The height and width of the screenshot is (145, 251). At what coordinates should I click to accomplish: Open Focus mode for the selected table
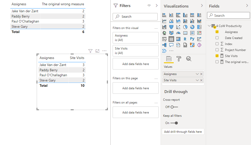click(97, 51)
